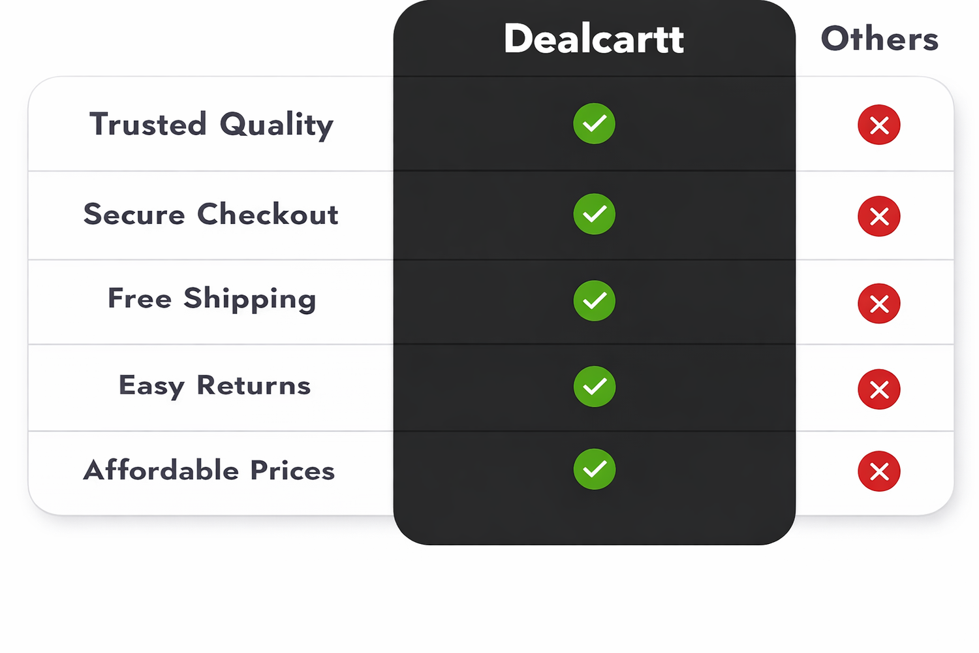
Task: Click the green checkmark for Trusted Quality
Action: click(x=594, y=123)
